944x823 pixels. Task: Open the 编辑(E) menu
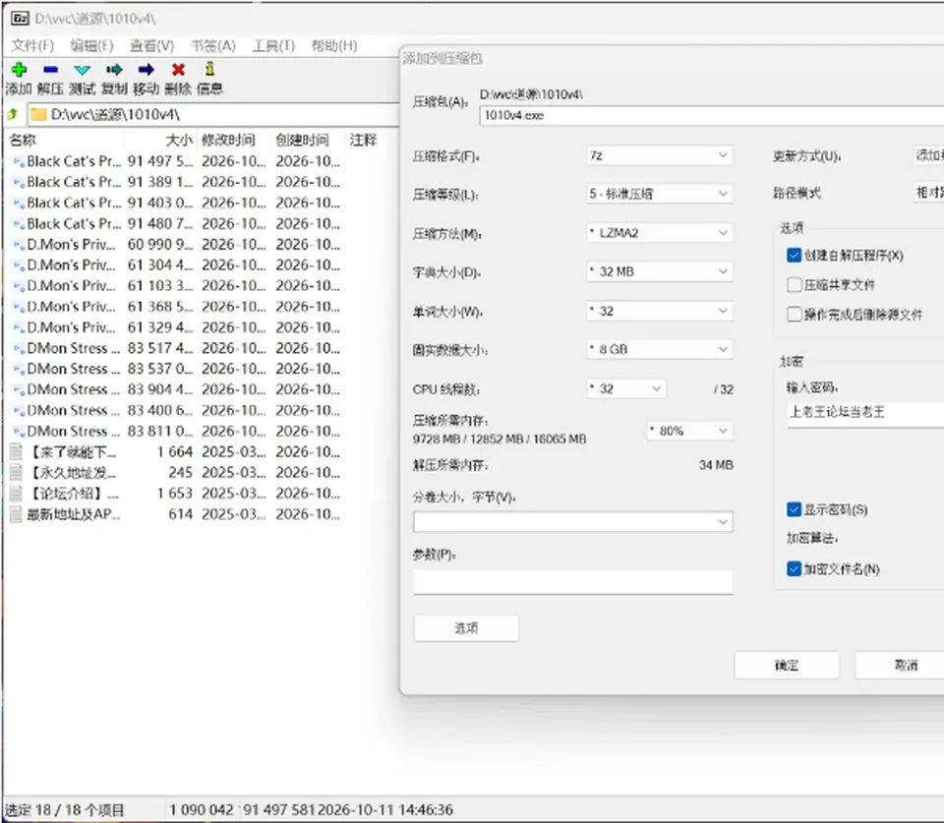pyautogui.click(x=91, y=46)
